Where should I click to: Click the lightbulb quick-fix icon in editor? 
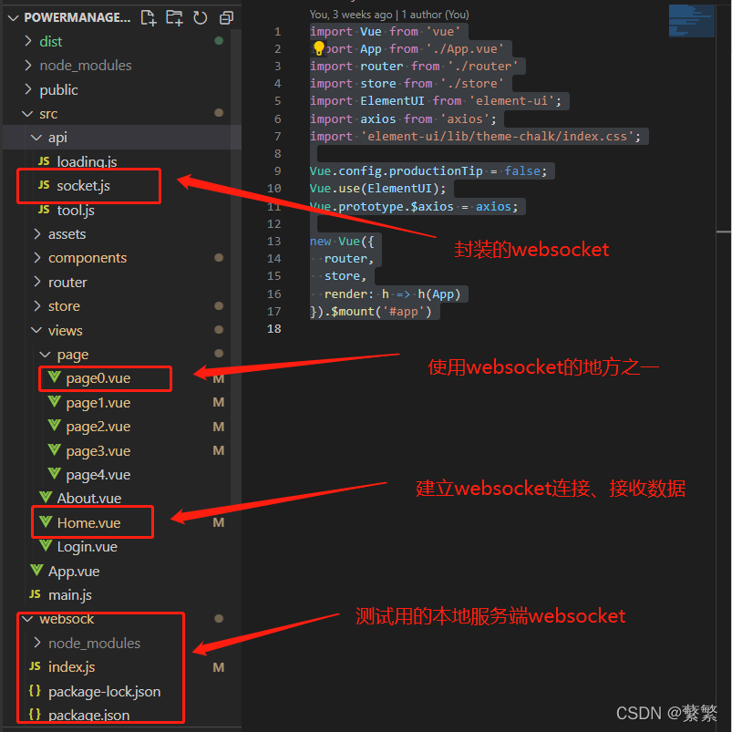[319, 49]
